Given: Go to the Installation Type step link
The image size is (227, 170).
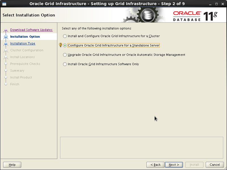Looking at the screenshot, I should tap(23, 43).
